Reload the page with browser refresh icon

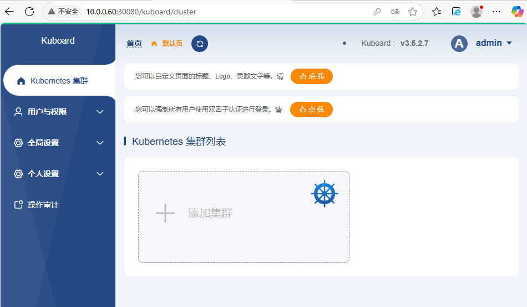(x=29, y=12)
